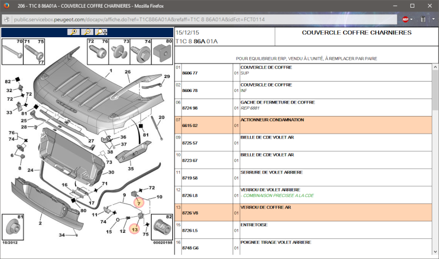439x259 pixels.
Task: Click the parts list scrollbar down arrow
Action: pos(435,252)
